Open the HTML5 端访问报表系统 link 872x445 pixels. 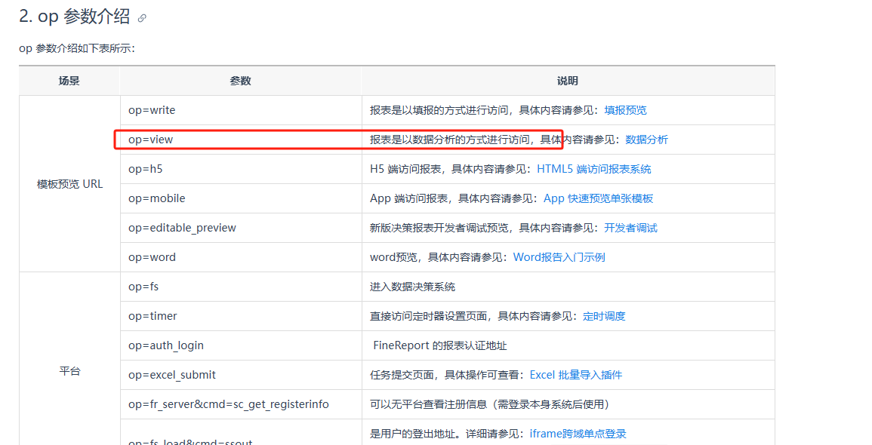click(x=593, y=169)
